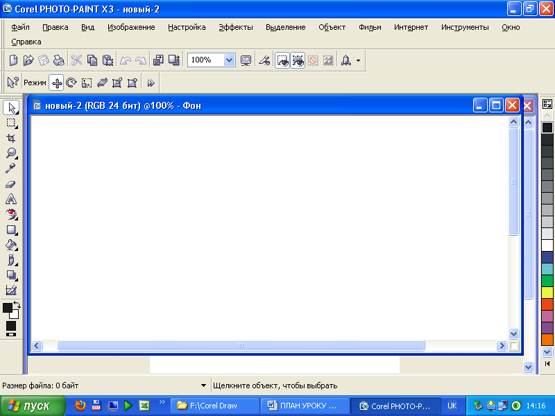Viewport: 555px width, 416px height.
Task: Click the UK language indicator
Action: tap(452, 406)
